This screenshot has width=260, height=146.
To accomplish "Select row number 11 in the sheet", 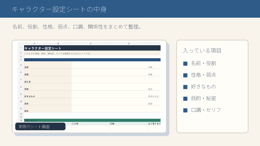I will [21, 108].
